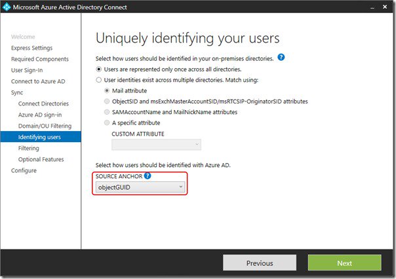Open the Custom Attribute dropdown

156,145
